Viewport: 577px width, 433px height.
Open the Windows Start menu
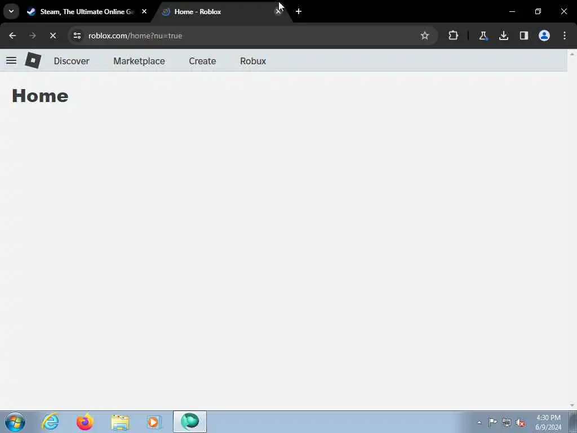coord(15,422)
